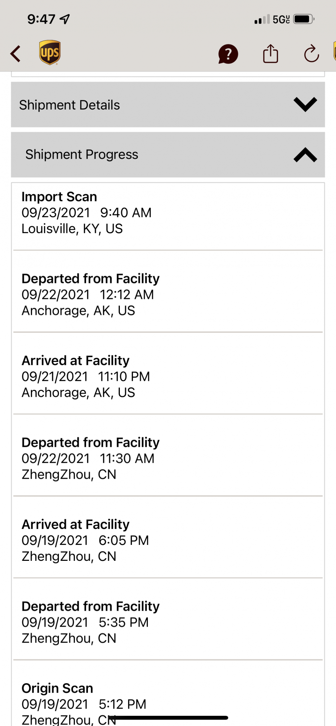Expand the Shipment Details chevron
336x726 pixels.
[x=305, y=105]
